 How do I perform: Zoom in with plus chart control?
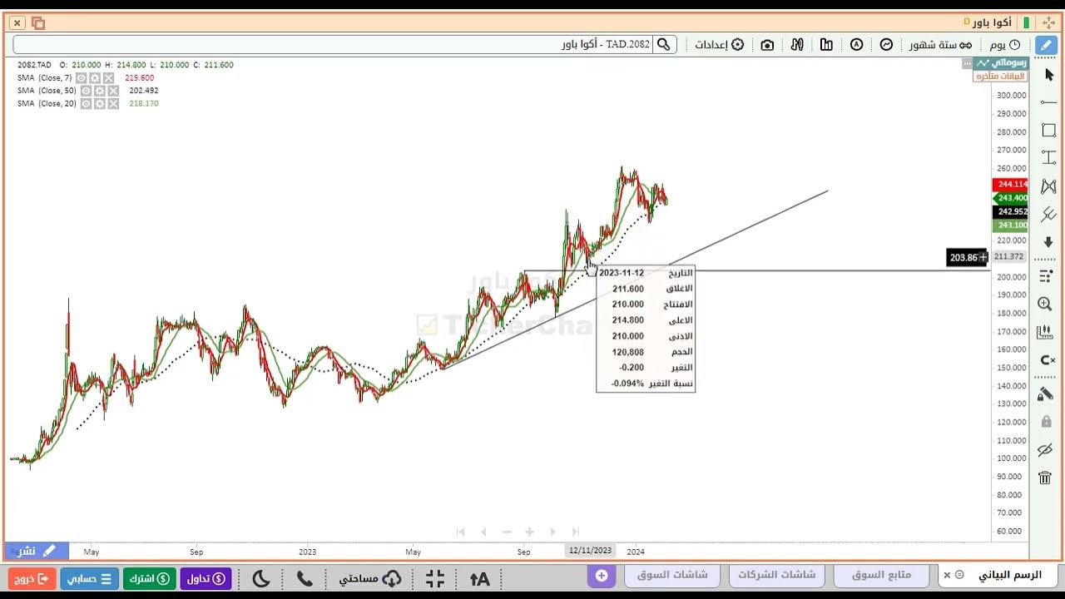click(529, 532)
